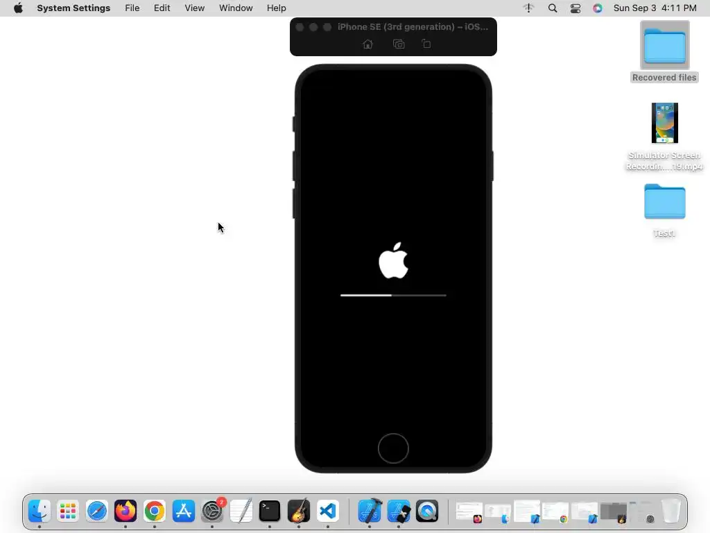Screen dimensions: 710x533
Task: Restore the minimized Finder window in Dock
Action: pos(498,513)
